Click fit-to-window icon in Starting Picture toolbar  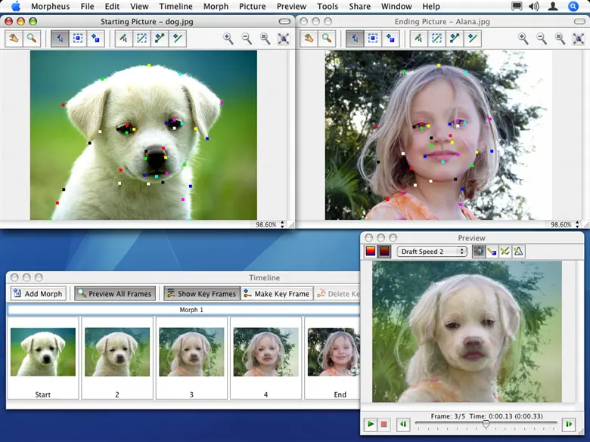click(x=283, y=38)
